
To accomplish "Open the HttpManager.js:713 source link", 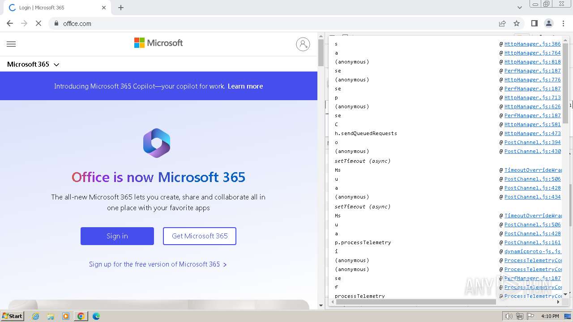I will (x=532, y=97).
